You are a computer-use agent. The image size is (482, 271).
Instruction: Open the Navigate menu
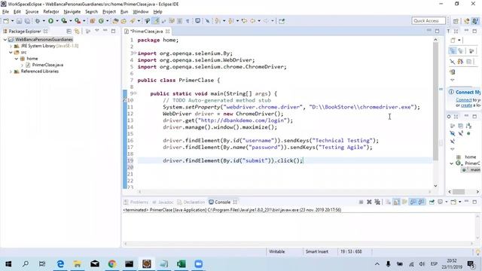click(x=72, y=12)
